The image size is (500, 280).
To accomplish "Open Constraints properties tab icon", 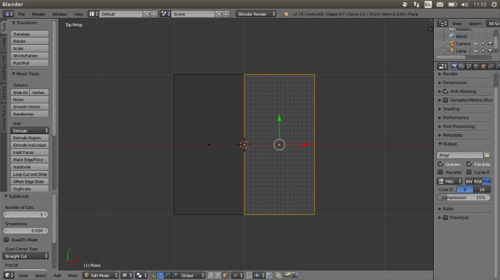I will coord(491,66).
